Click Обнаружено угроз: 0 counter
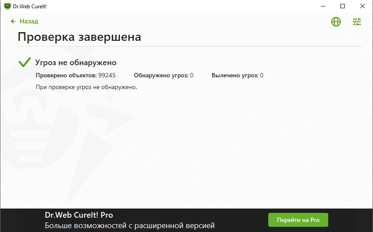Image resolution: width=373 pixels, height=232 pixels. click(x=163, y=75)
